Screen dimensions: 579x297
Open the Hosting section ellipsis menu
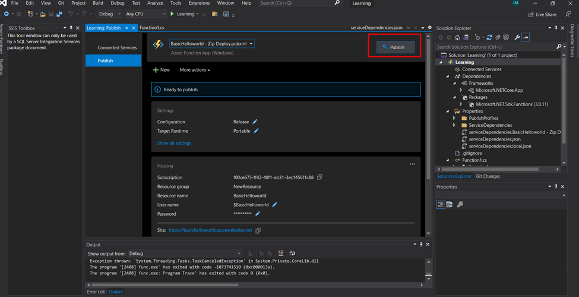(x=412, y=164)
